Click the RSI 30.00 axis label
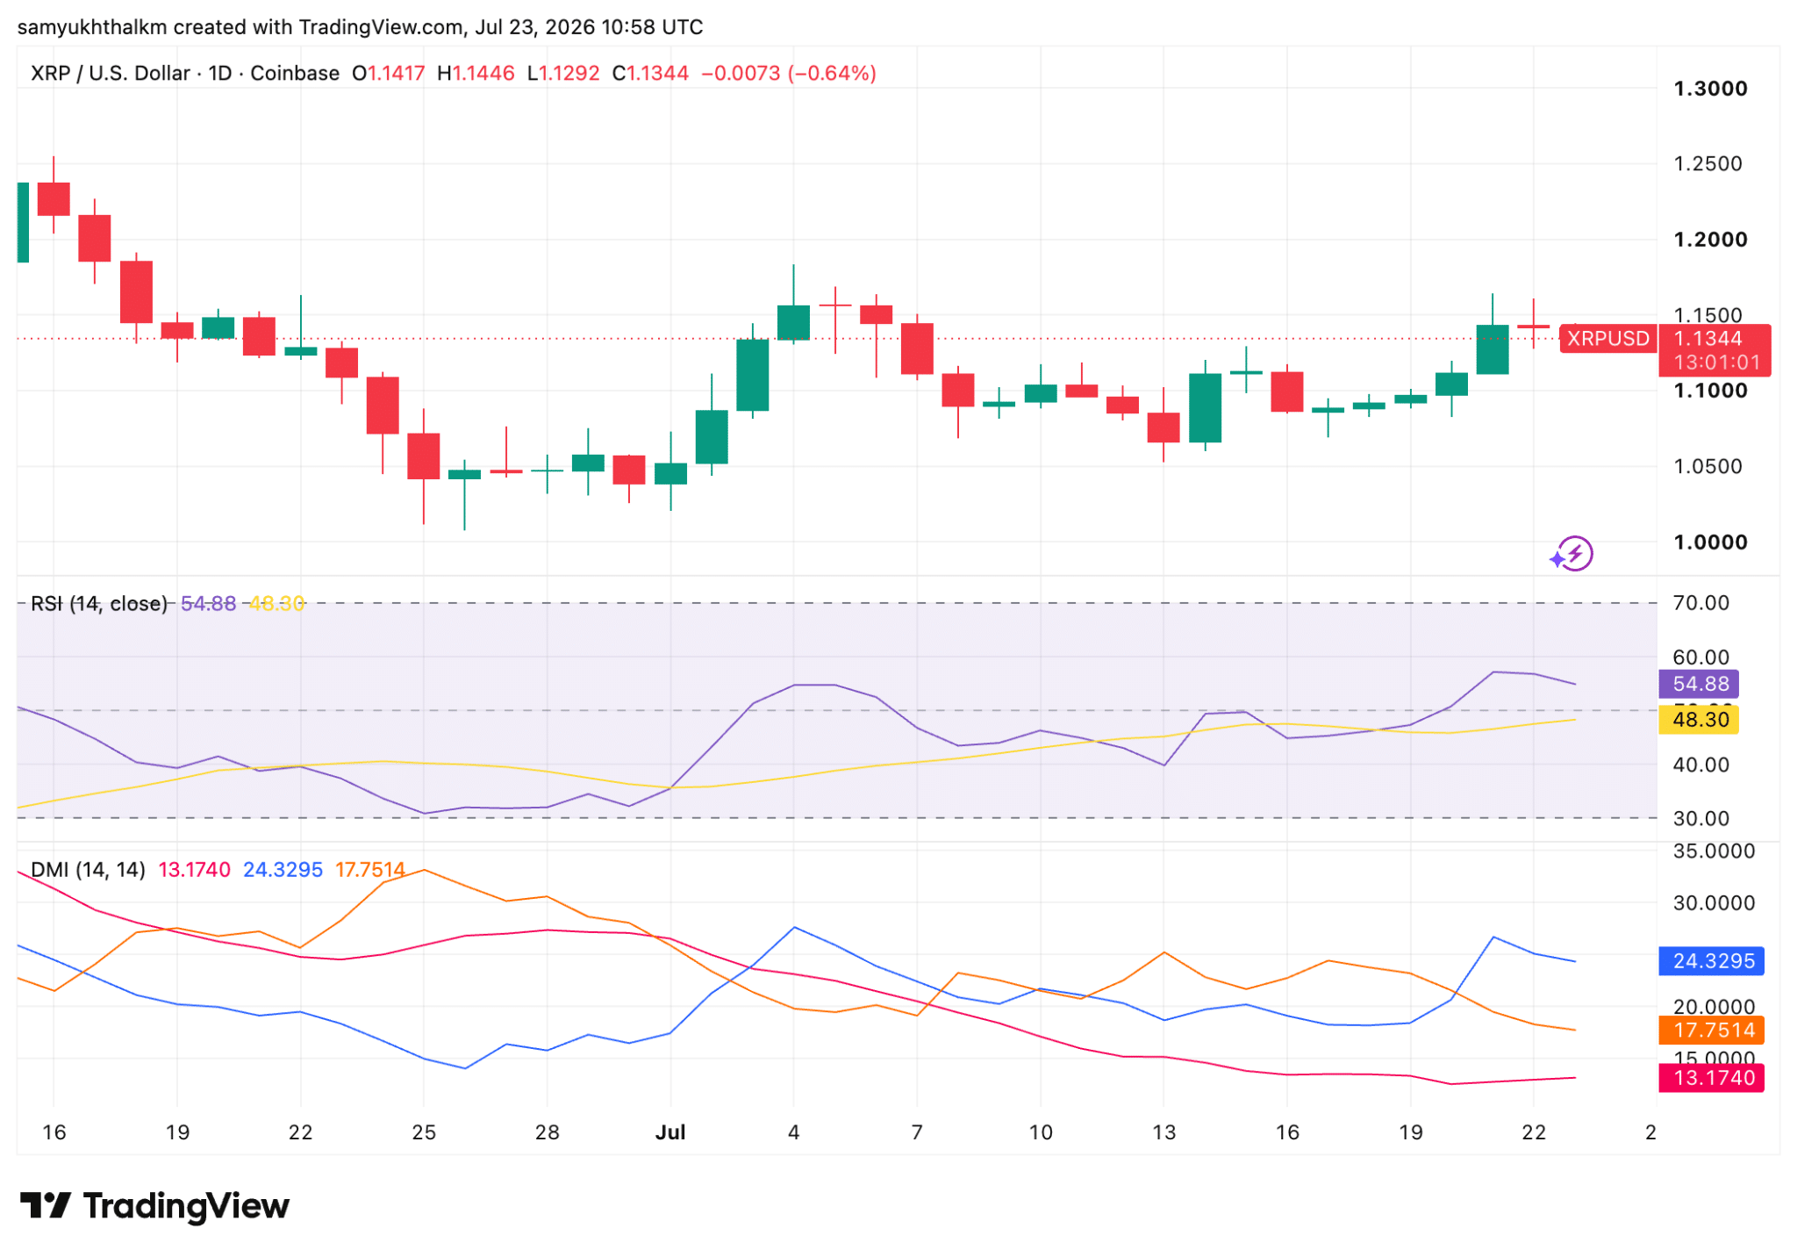The image size is (1797, 1257). (1700, 819)
